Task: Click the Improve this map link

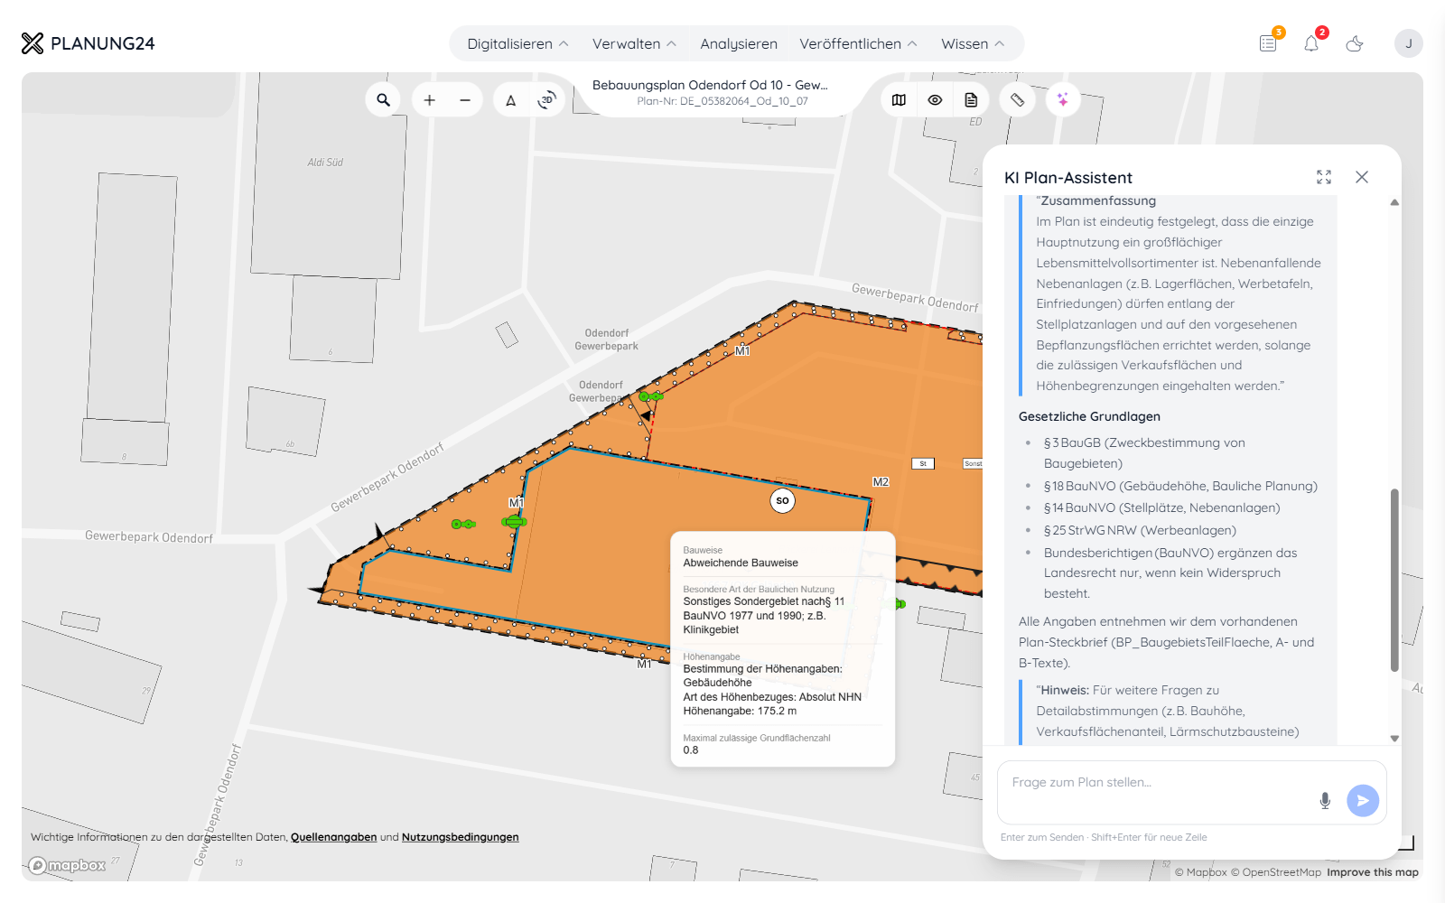Action: click(x=1373, y=872)
